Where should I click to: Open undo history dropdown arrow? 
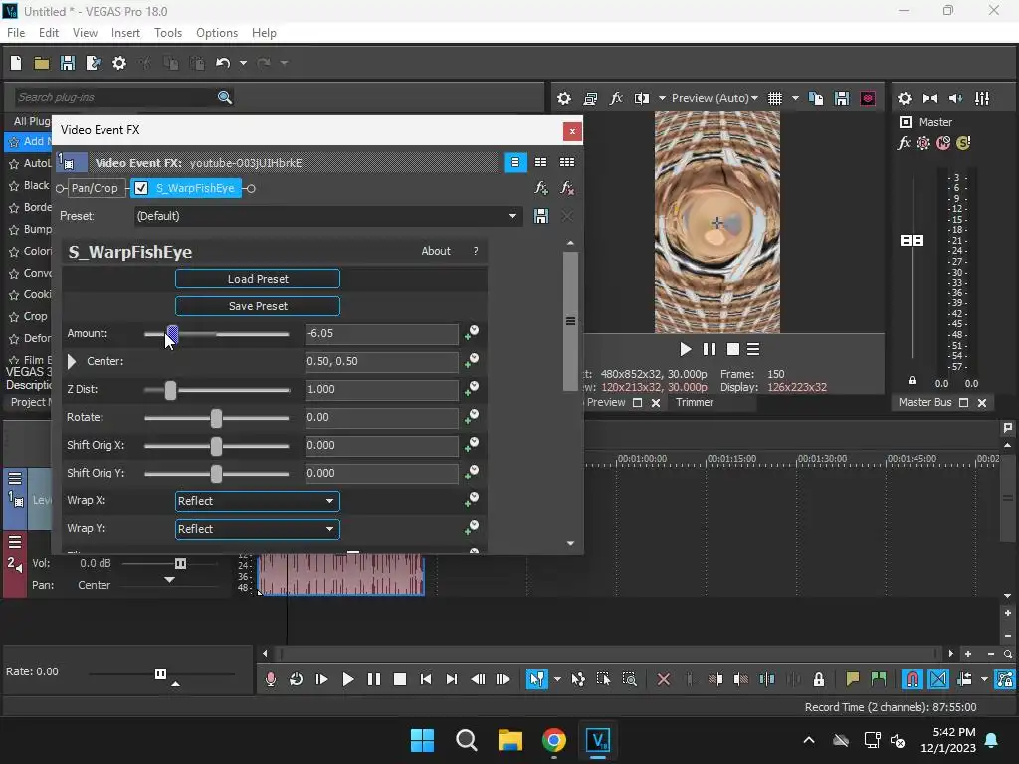[x=243, y=63]
